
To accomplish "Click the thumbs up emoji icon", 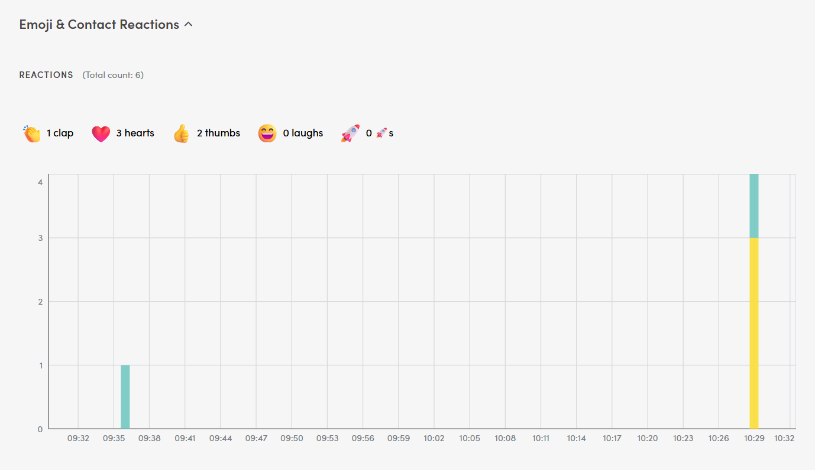I will coord(181,133).
